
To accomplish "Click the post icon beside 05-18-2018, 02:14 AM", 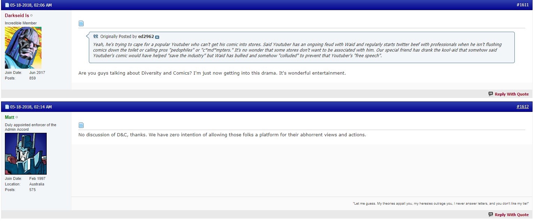I will pos(7,107).
